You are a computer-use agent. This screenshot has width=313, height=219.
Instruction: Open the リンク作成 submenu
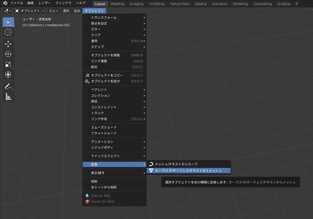click(115, 119)
